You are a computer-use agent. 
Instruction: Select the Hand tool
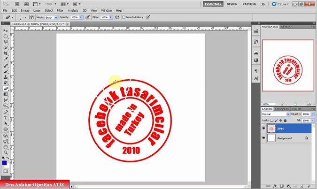pos(6,147)
